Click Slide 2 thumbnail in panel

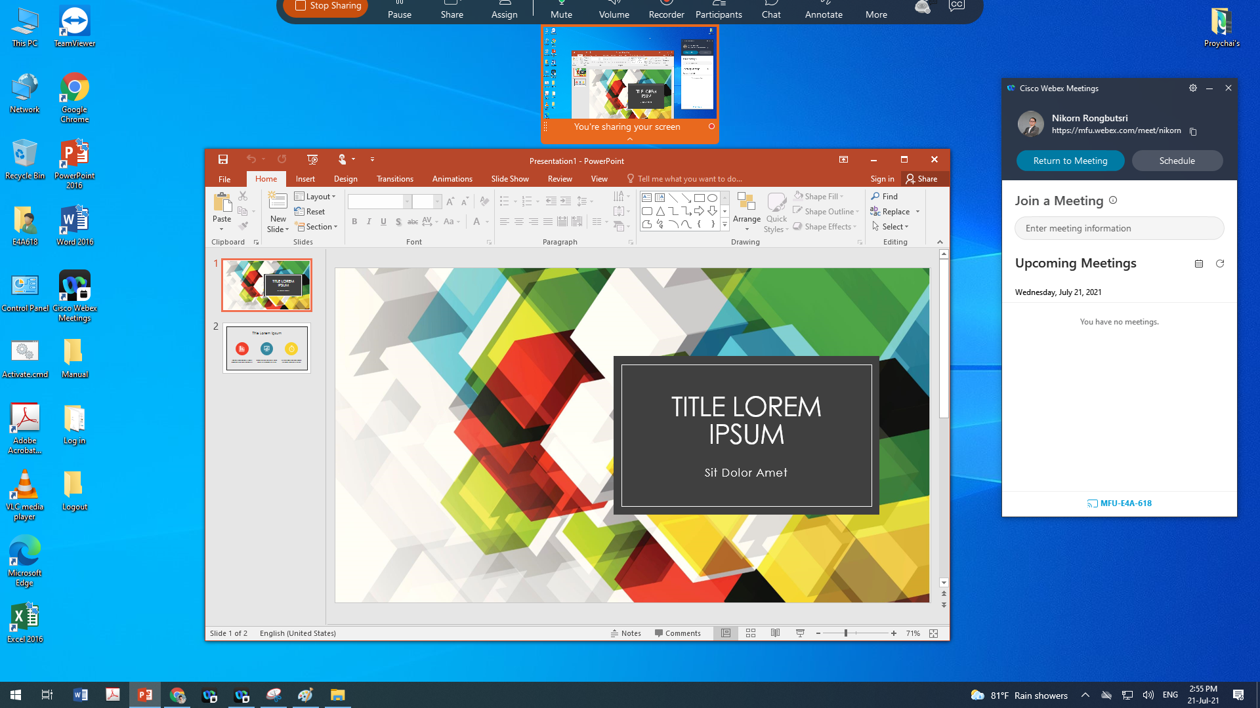pos(266,347)
